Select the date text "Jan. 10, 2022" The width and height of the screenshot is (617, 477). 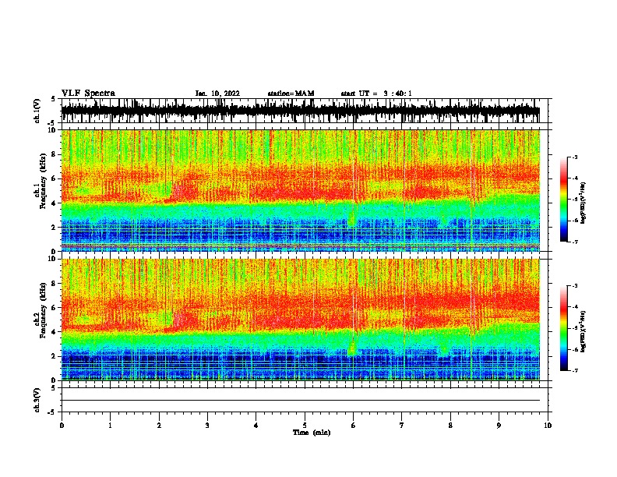point(217,94)
